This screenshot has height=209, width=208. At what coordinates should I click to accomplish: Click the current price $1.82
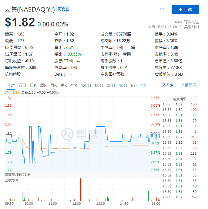20,22
